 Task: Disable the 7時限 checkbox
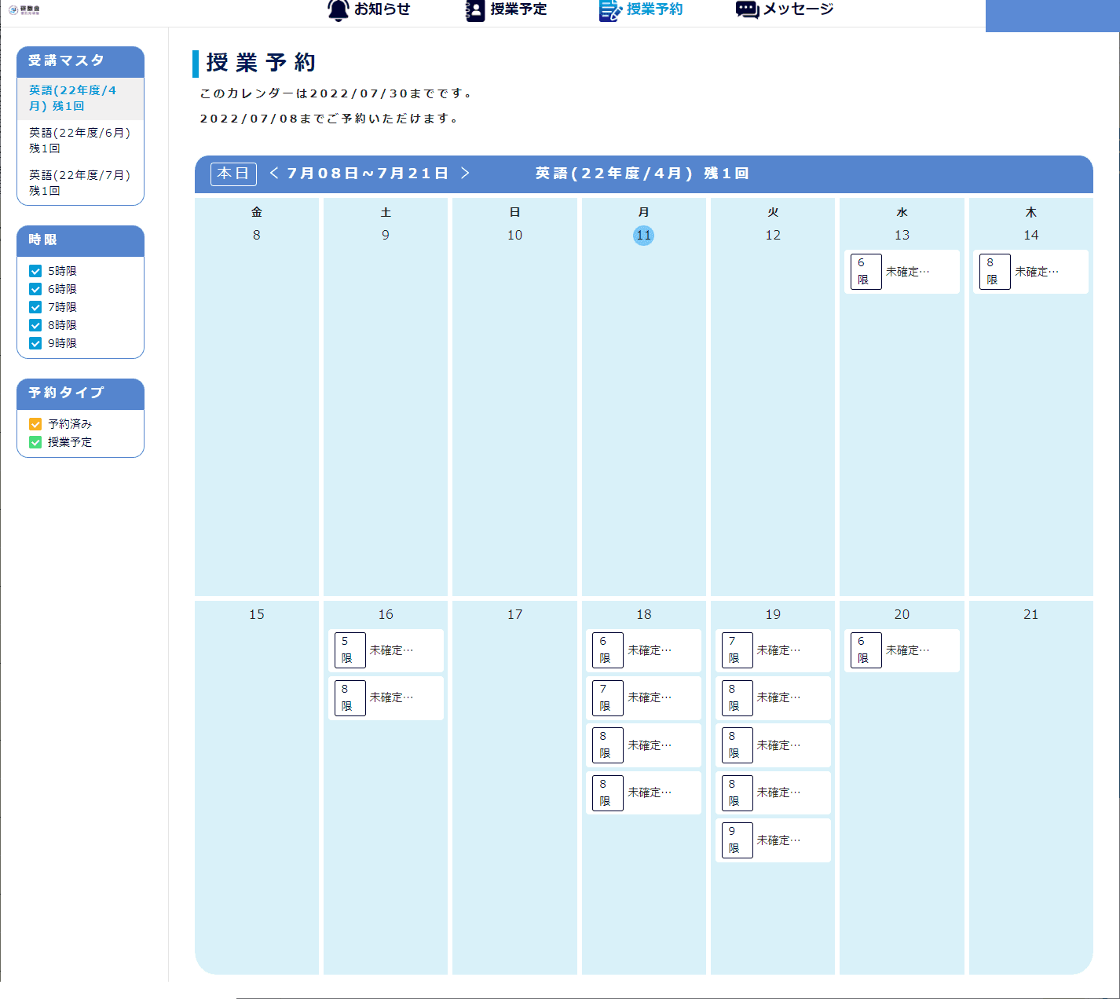pos(35,307)
